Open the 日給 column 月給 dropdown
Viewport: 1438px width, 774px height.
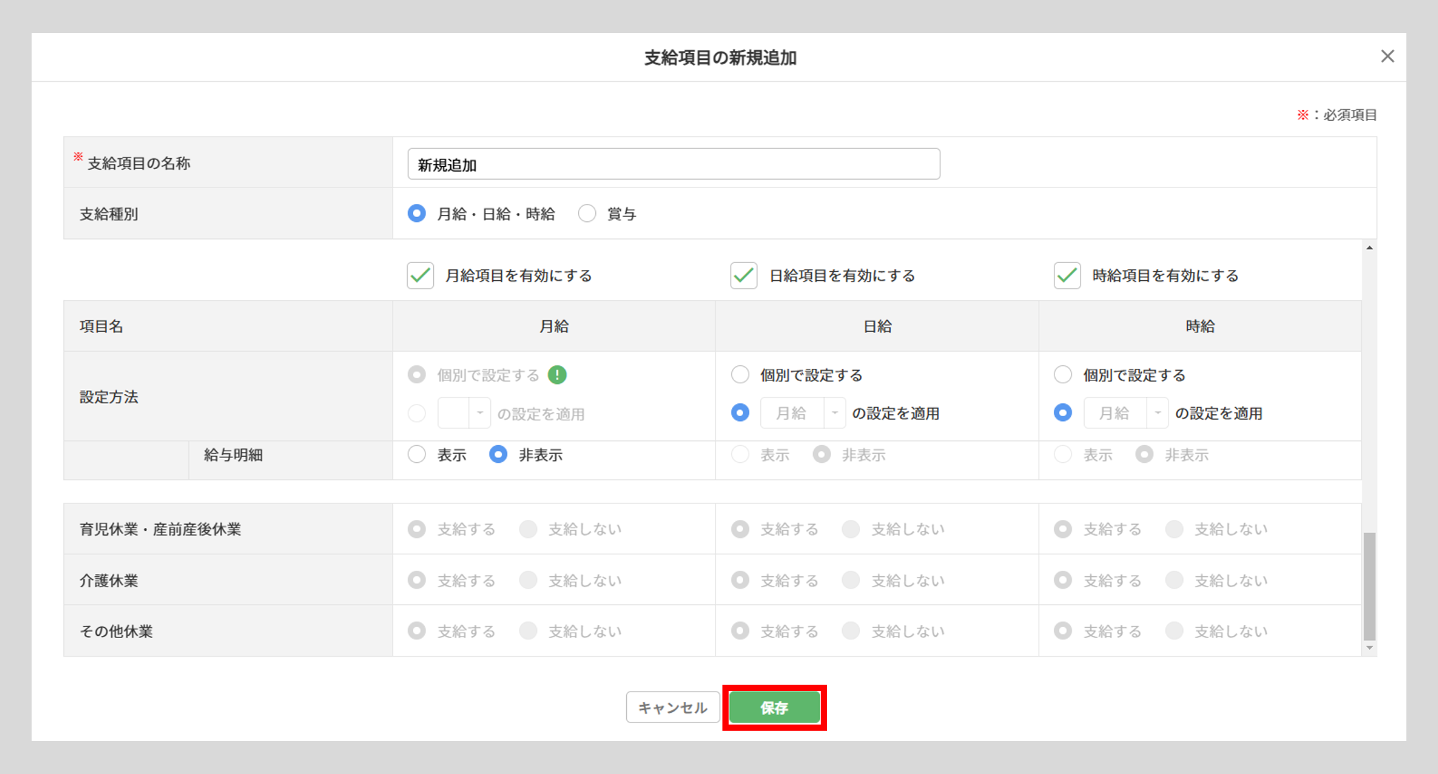(803, 413)
